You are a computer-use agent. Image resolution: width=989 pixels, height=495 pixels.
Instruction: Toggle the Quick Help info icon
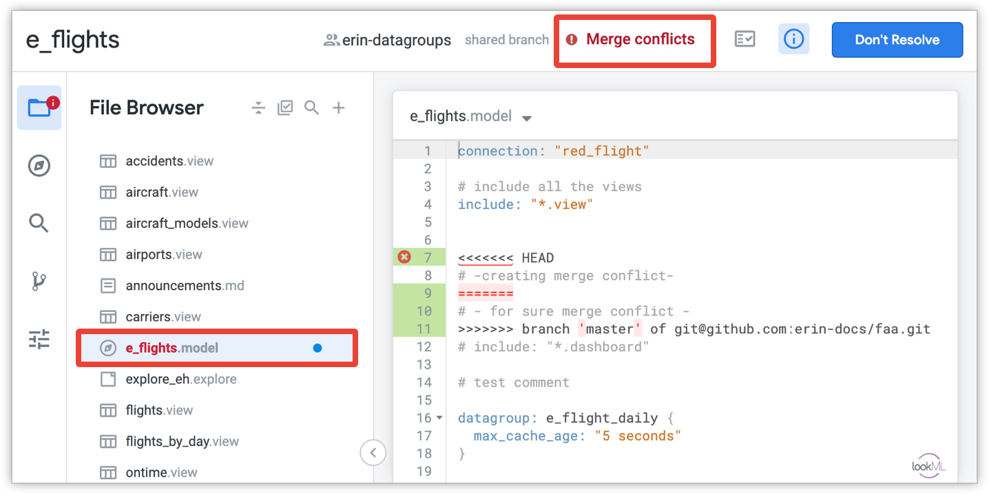pyautogui.click(x=793, y=39)
